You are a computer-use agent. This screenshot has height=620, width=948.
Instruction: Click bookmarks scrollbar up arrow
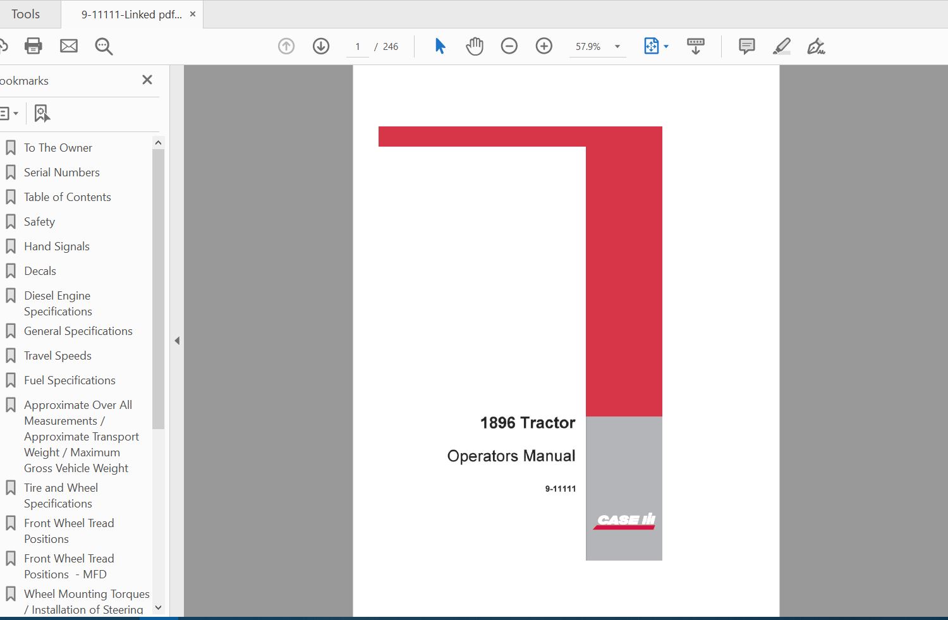(158, 143)
